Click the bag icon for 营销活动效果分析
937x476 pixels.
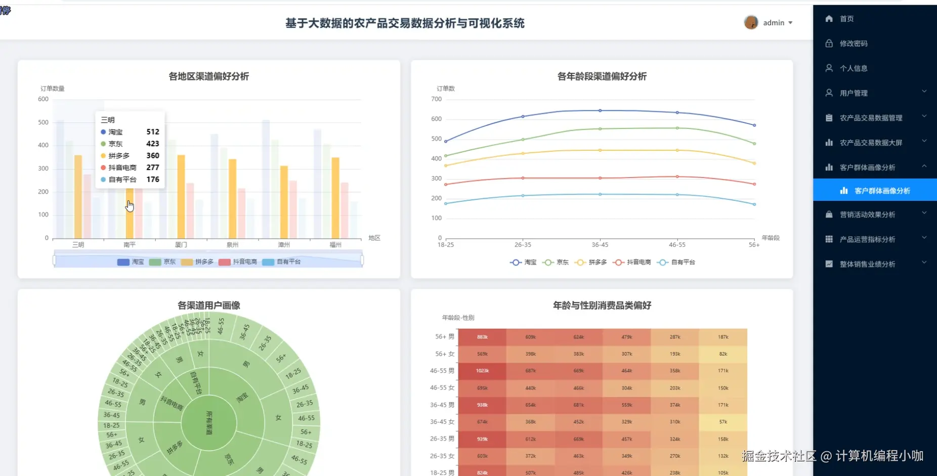[829, 214]
